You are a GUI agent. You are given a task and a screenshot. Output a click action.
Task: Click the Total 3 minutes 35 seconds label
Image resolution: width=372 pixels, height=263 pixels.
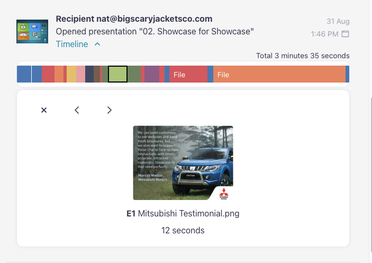(x=303, y=56)
